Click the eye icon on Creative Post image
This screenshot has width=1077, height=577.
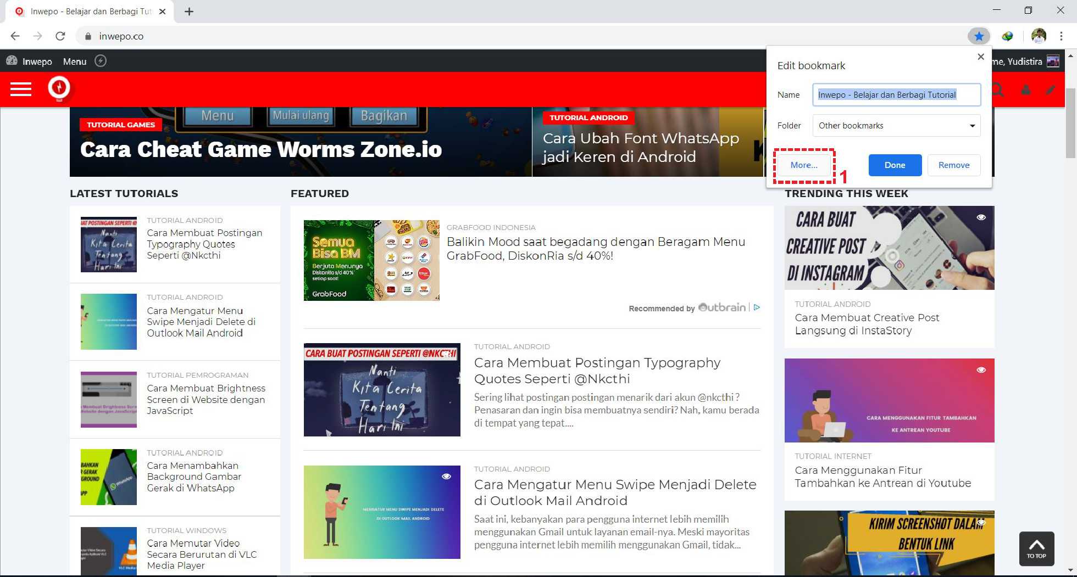coord(981,217)
